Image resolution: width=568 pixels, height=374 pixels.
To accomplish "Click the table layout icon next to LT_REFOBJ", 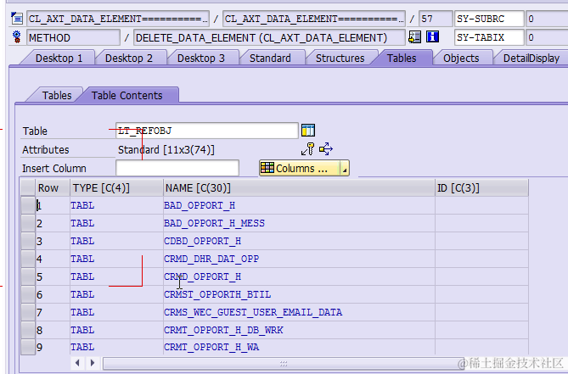I will [308, 131].
